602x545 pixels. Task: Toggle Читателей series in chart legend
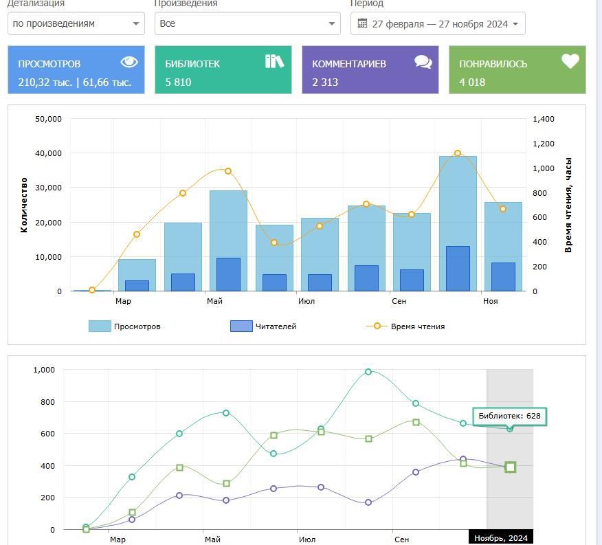click(x=275, y=326)
